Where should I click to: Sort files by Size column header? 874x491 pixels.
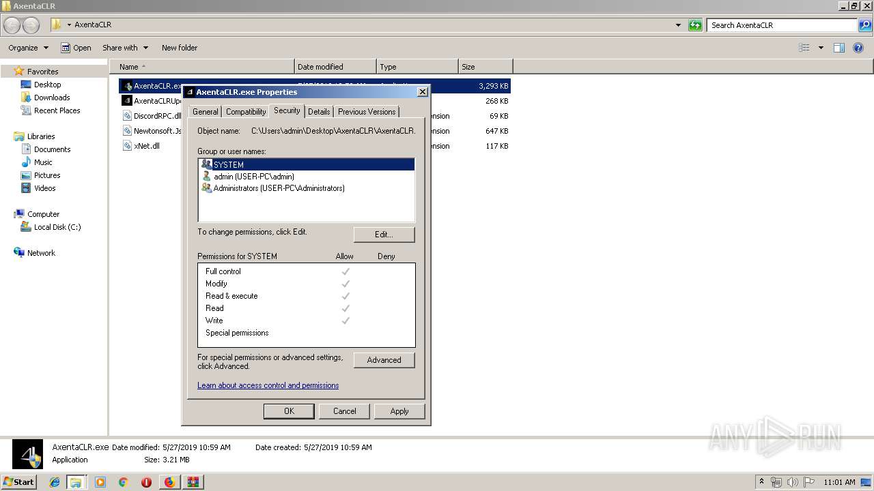pos(485,67)
